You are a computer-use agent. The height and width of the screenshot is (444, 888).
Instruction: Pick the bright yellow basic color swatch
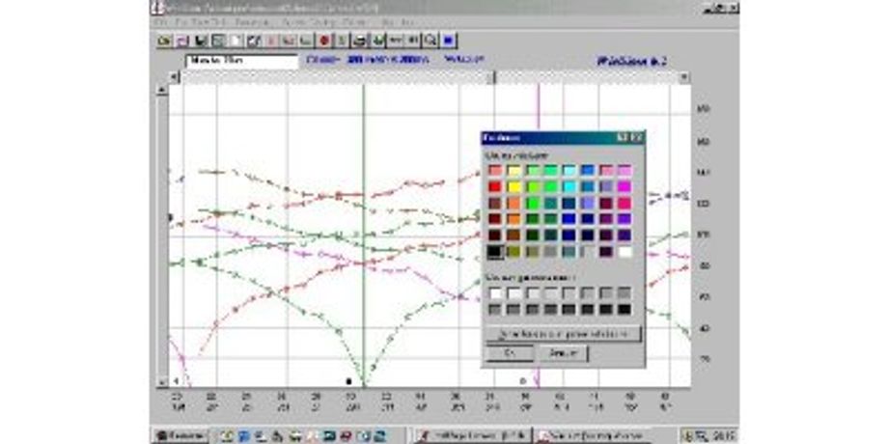pyautogui.click(x=514, y=187)
